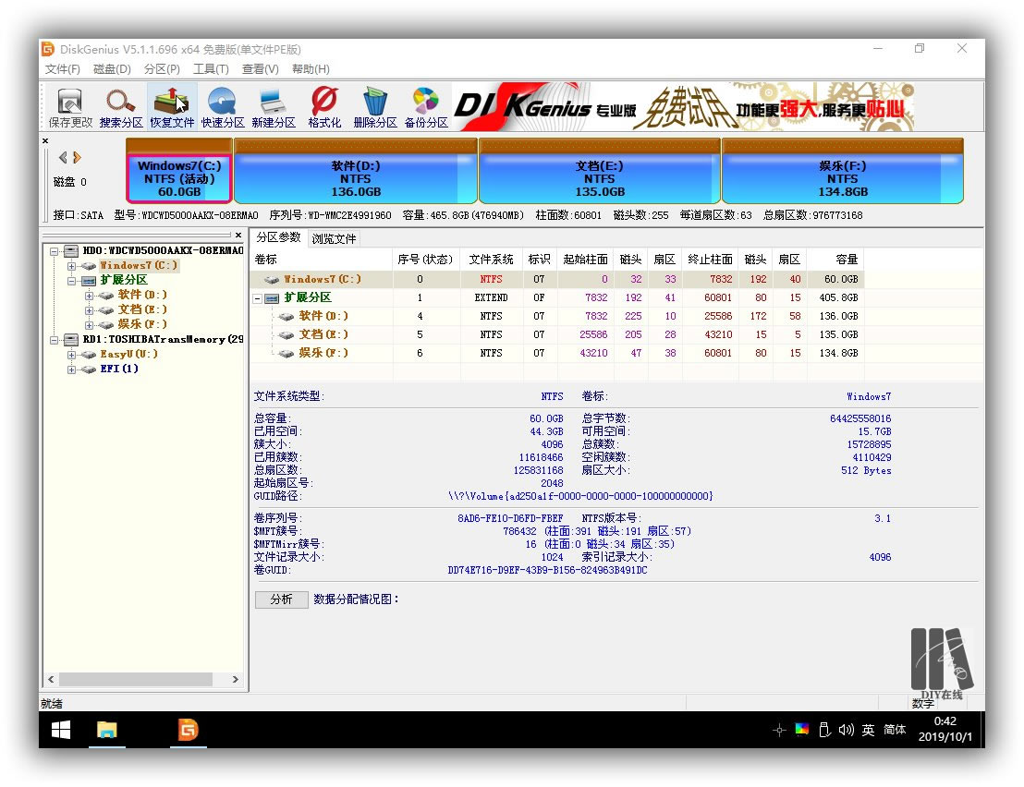Expand 软件(D:) node in tree

(89, 296)
